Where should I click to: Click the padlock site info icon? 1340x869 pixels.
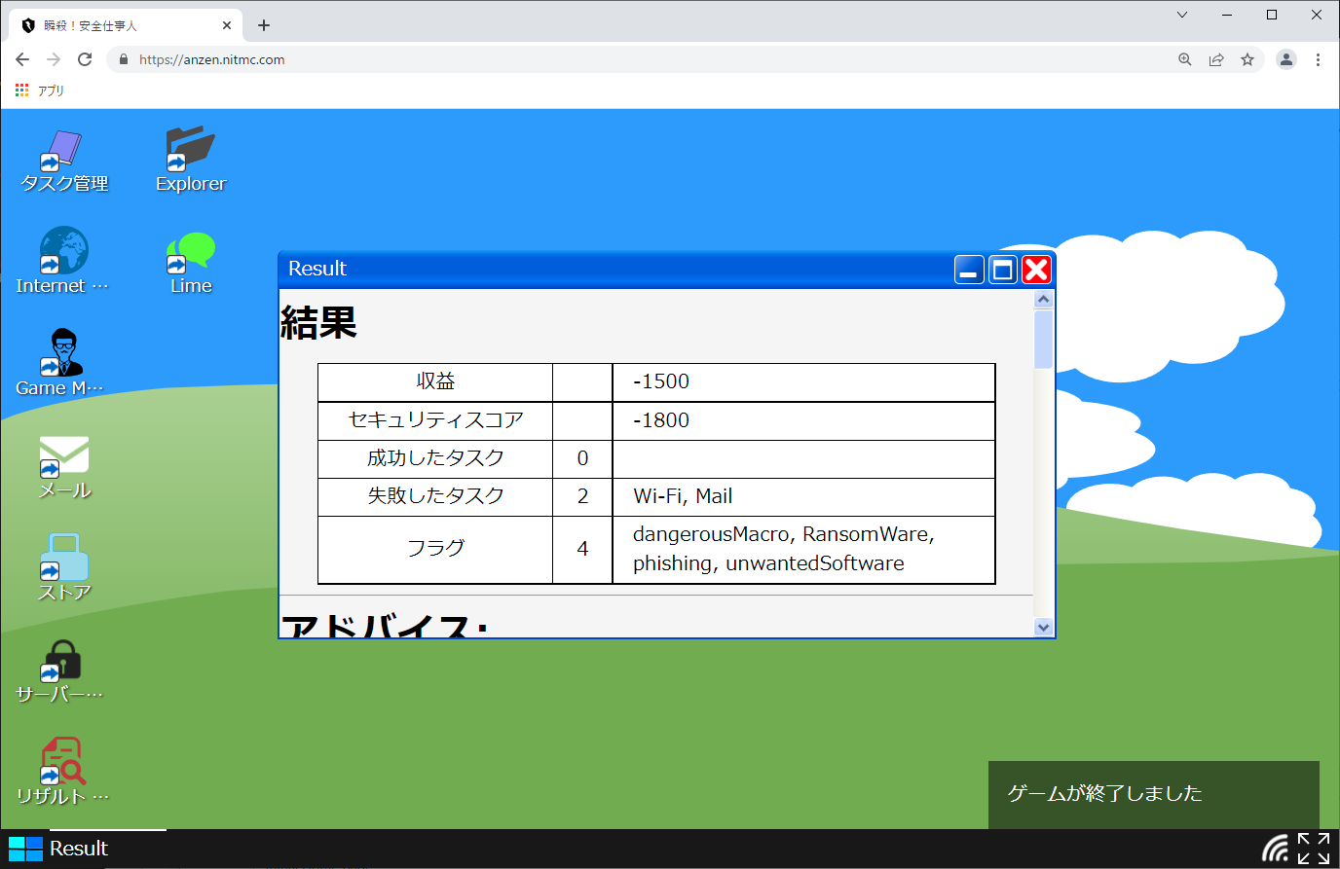[124, 59]
